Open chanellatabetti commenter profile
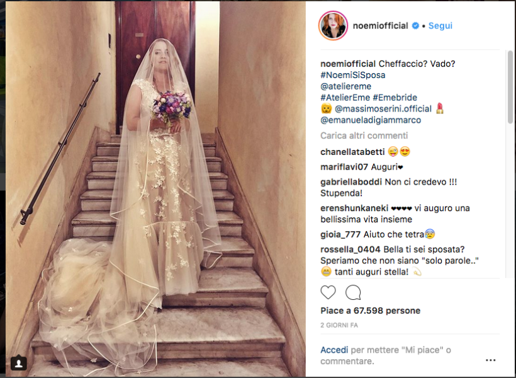The width and height of the screenshot is (516, 378). pos(352,152)
